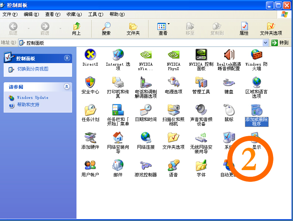Open Internet 选项 icon

118,55
